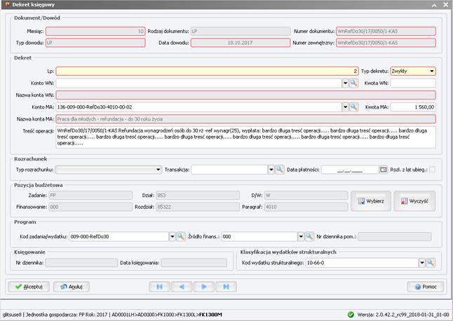Image resolution: width=453 pixels, height=321 pixels.
Task: Open Typ rozrachunku combo box
Action: point(108,170)
